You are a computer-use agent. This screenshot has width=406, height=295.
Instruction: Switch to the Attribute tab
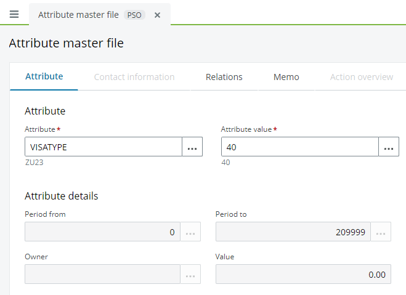pos(44,77)
